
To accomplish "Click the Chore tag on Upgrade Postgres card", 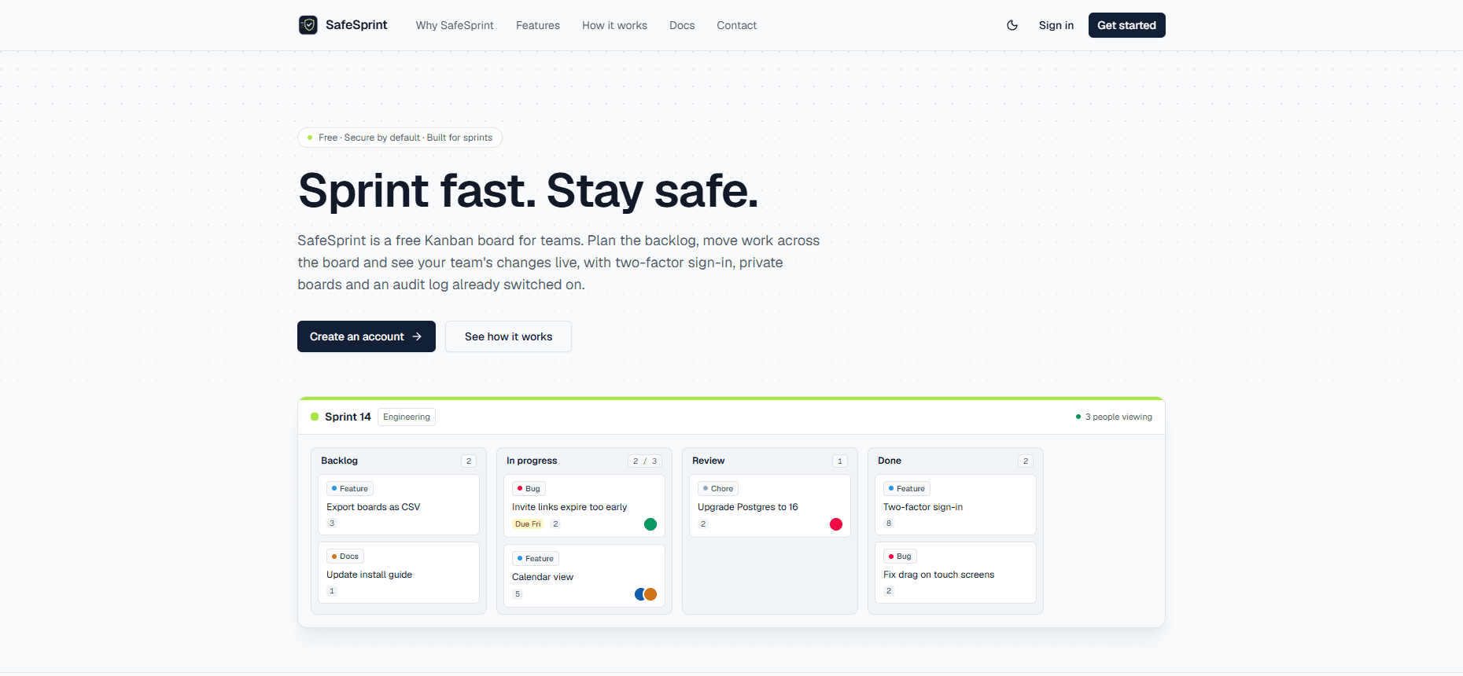I will pos(718,489).
